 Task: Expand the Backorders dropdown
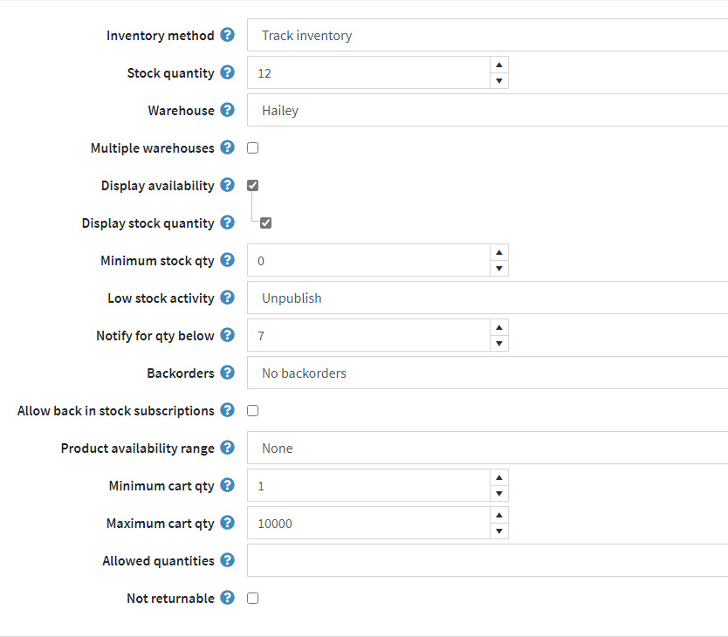click(x=487, y=373)
